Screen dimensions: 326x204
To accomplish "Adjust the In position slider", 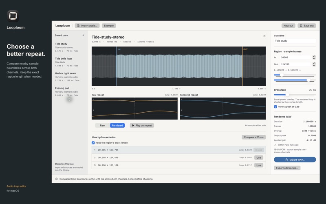I will pyautogui.click(x=281, y=75).
